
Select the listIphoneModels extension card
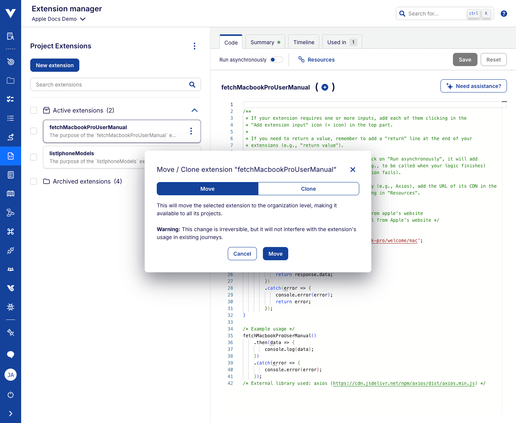[122, 157]
